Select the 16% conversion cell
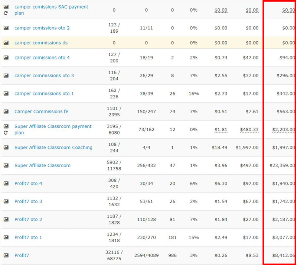This screenshot has width=297, height=265. tap(193, 94)
